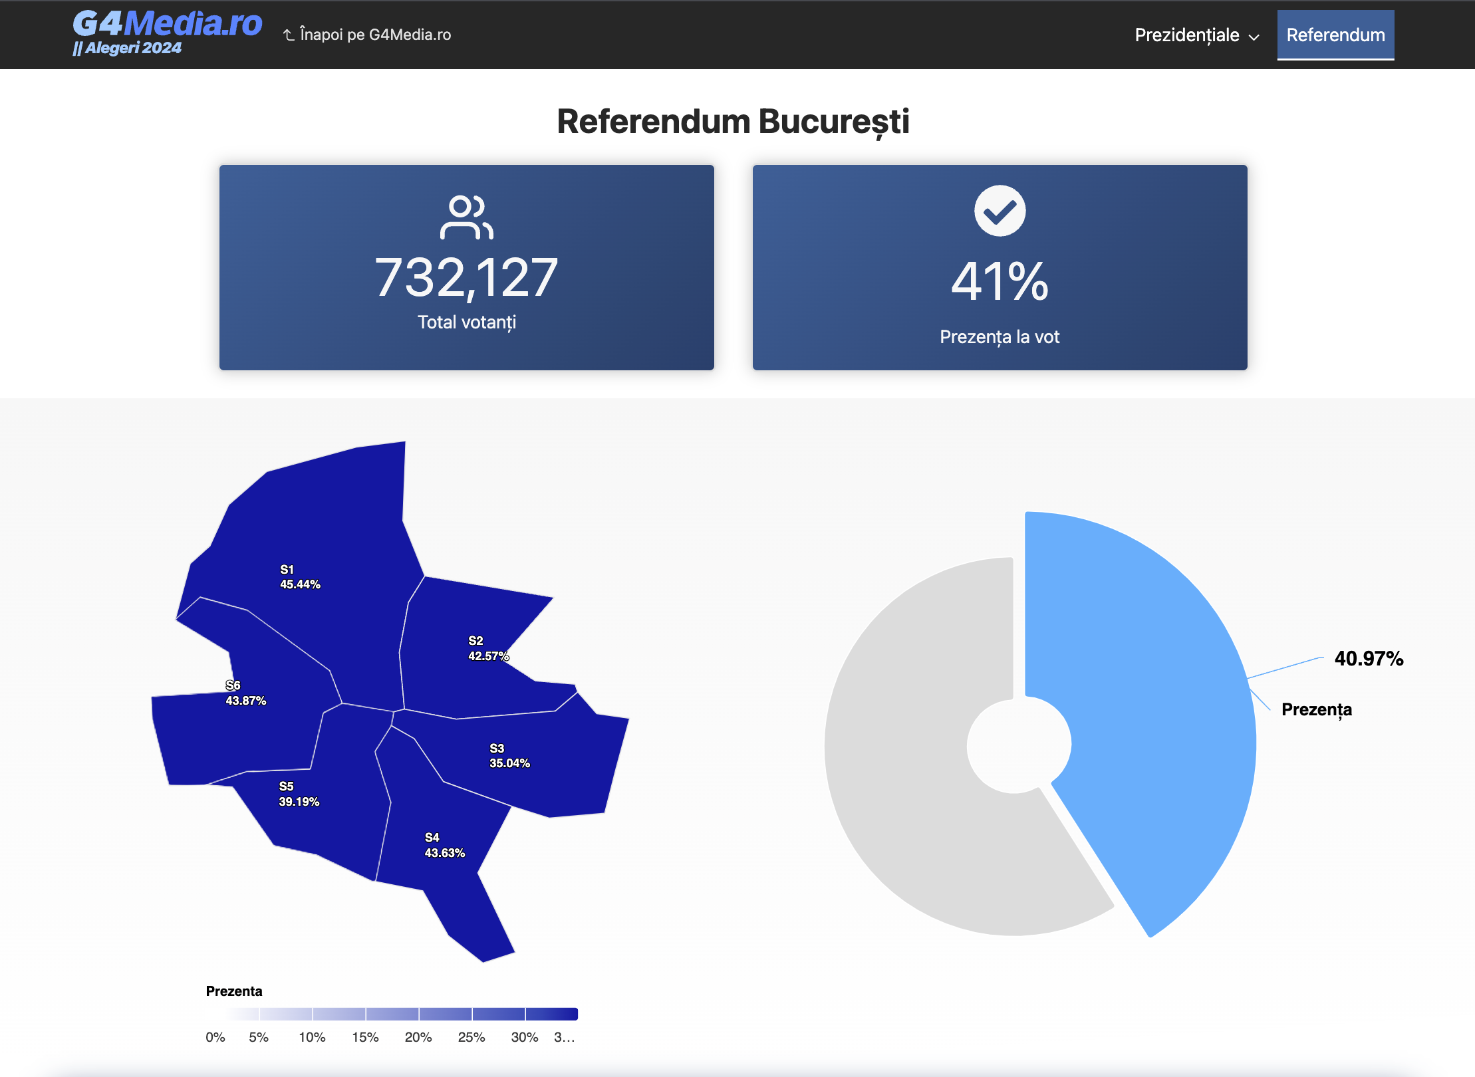Image resolution: width=1475 pixels, height=1077 pixels.
Task: Click the voters people icon
Action: tap(466, 217)
